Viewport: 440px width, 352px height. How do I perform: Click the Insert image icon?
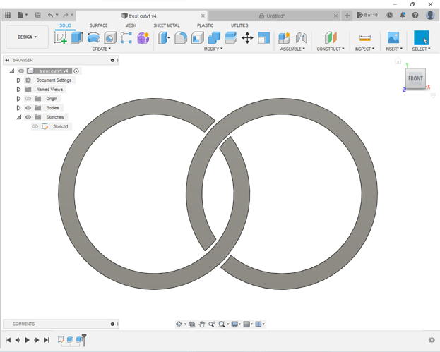393,38
